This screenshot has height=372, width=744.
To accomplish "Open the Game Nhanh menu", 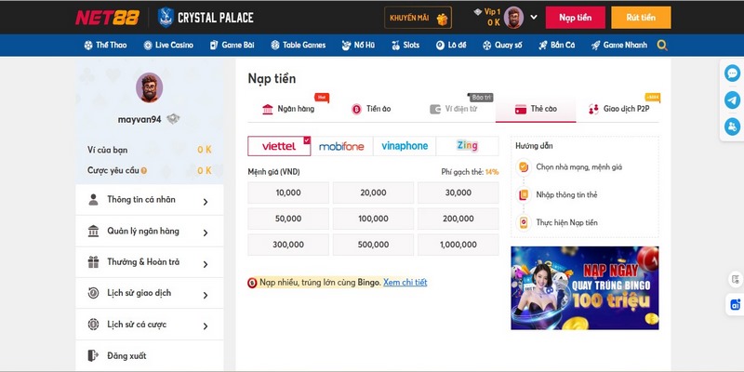I will pos(618,45).
